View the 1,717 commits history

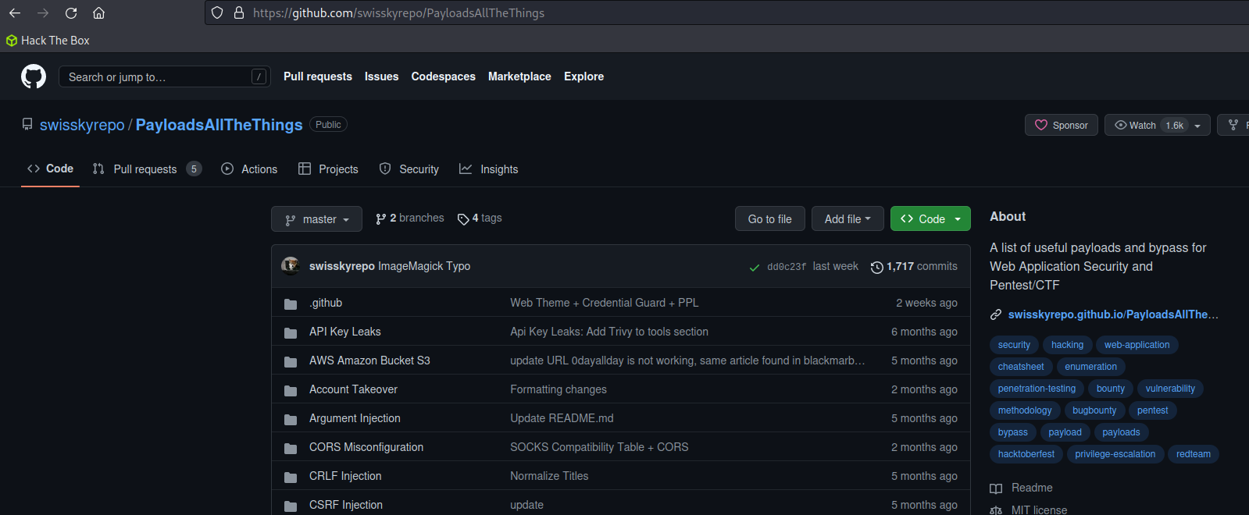point(914,267)
